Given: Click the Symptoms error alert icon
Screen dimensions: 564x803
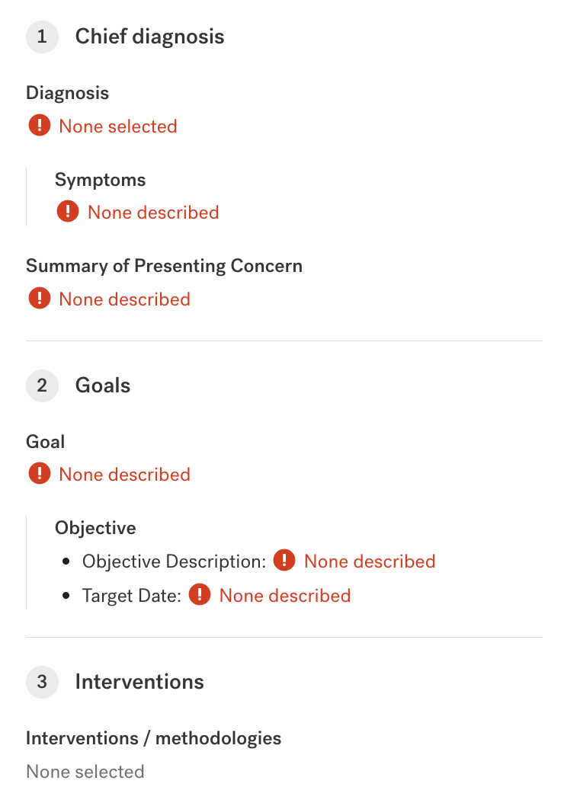Looking at the screenshot, I should point(68,212).
